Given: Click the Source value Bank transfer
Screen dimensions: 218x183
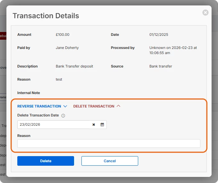Looking at the screenshot, I should [161, 66].
